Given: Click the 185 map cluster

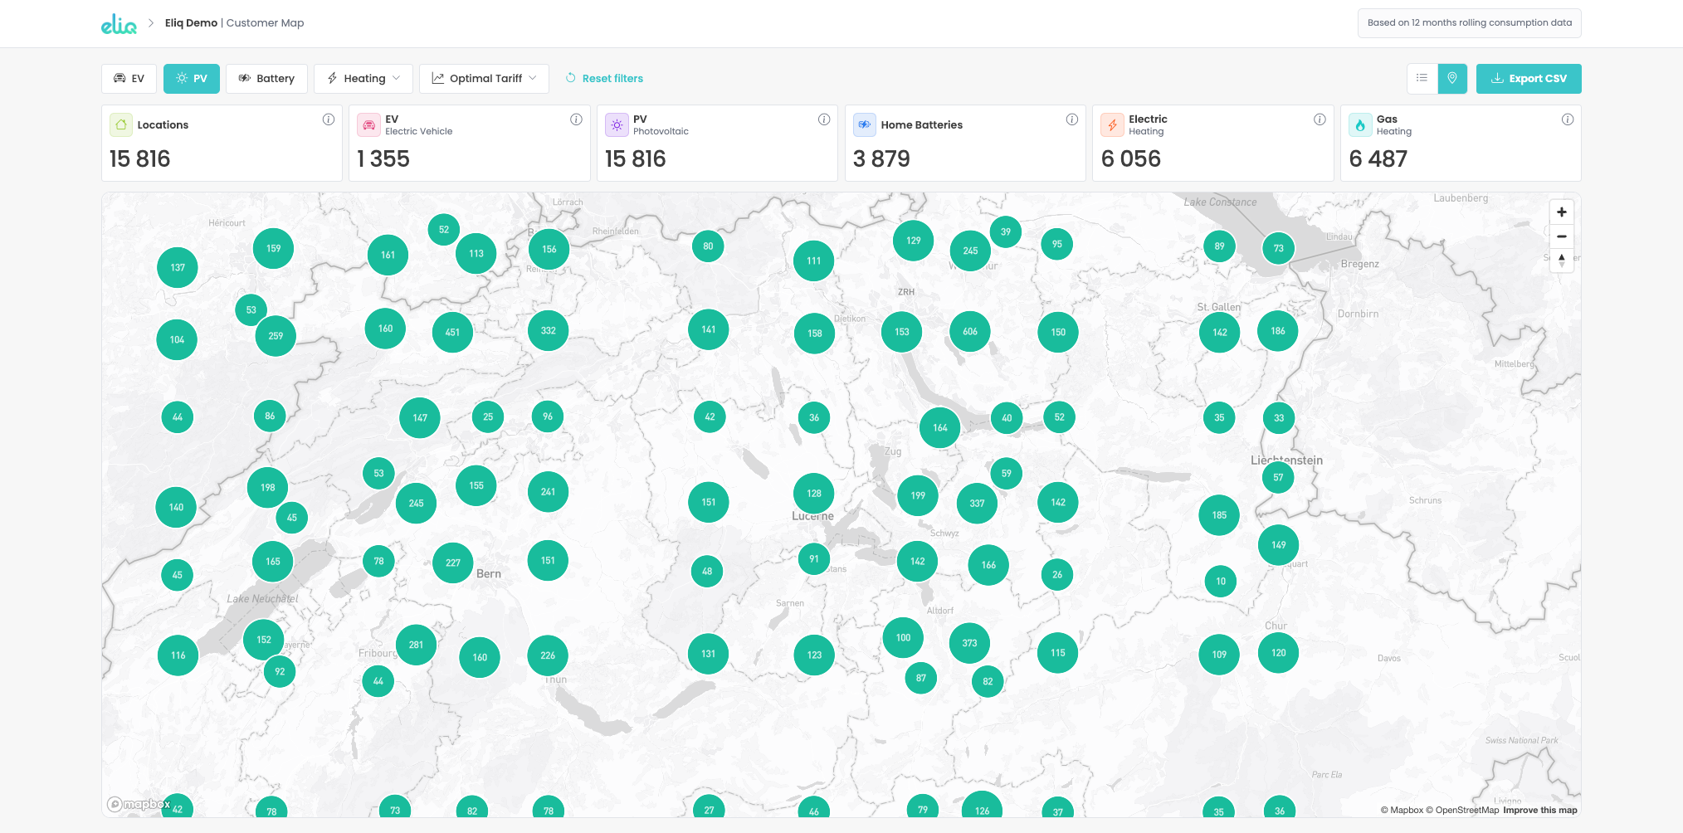Looking at the screenshot, I should coord(1219,515).
